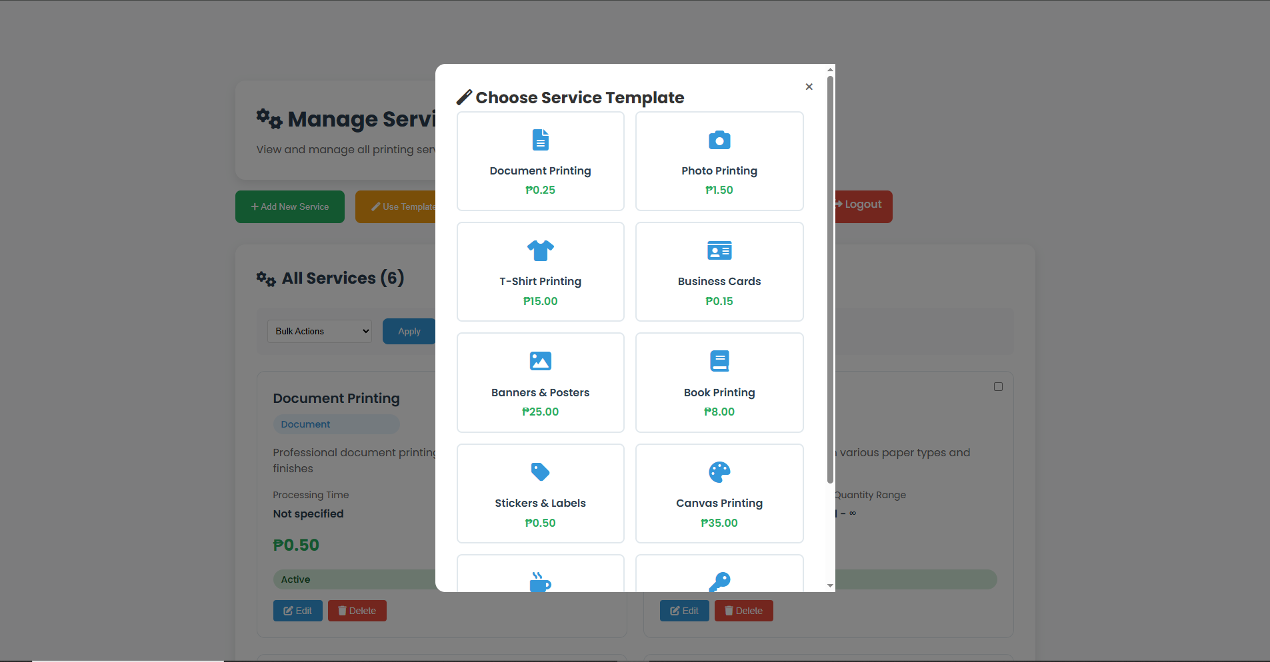The width and height of the screenshot is (1270, 662).
Task: Click the mug icon template card
Action: 540,575
